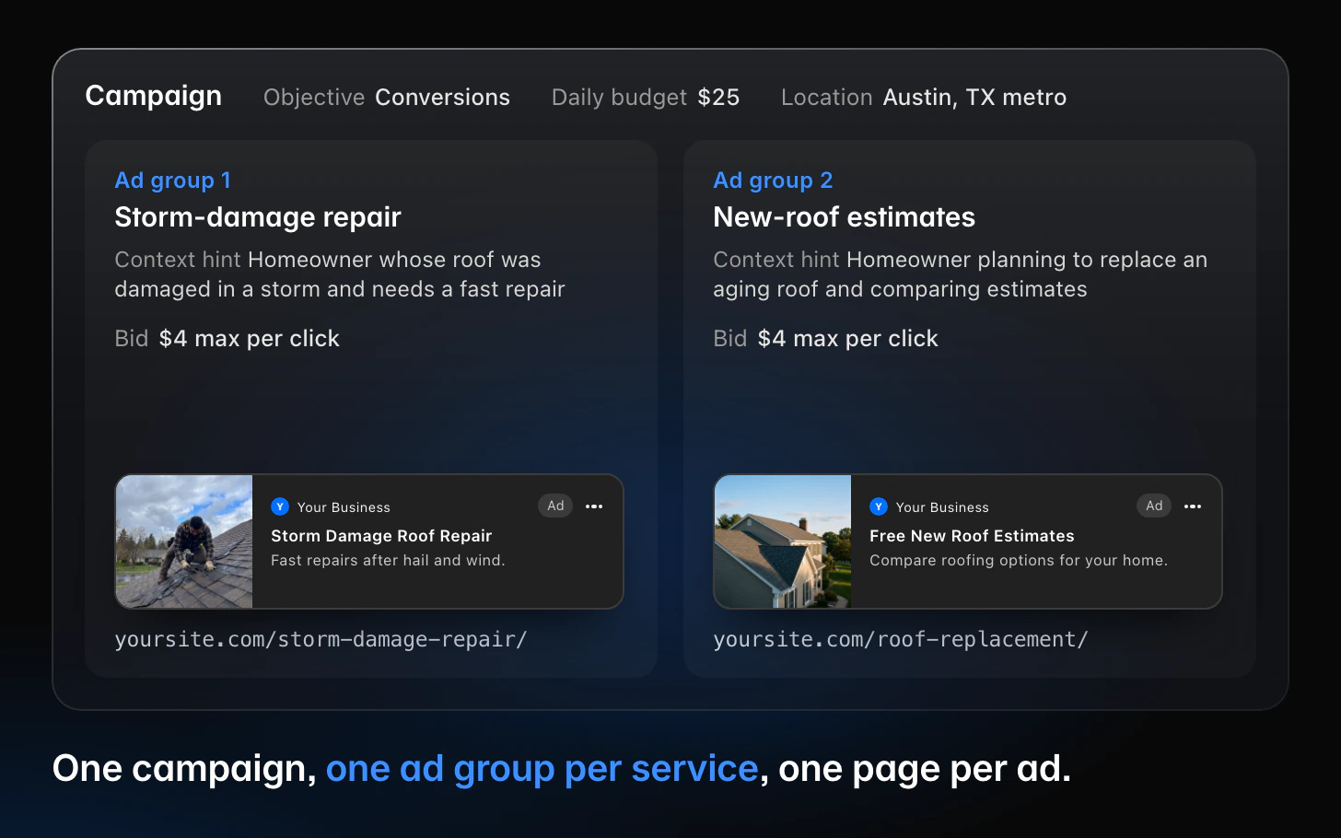The width and height of the screenshot is (1341, 838).
Task: Click the New-roof estimates group title
Action: click(x=844, y=217)
